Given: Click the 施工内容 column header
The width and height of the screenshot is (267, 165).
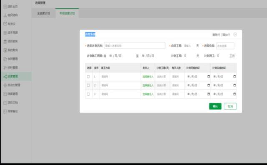Looking at the screenshot, I should 106,68.
